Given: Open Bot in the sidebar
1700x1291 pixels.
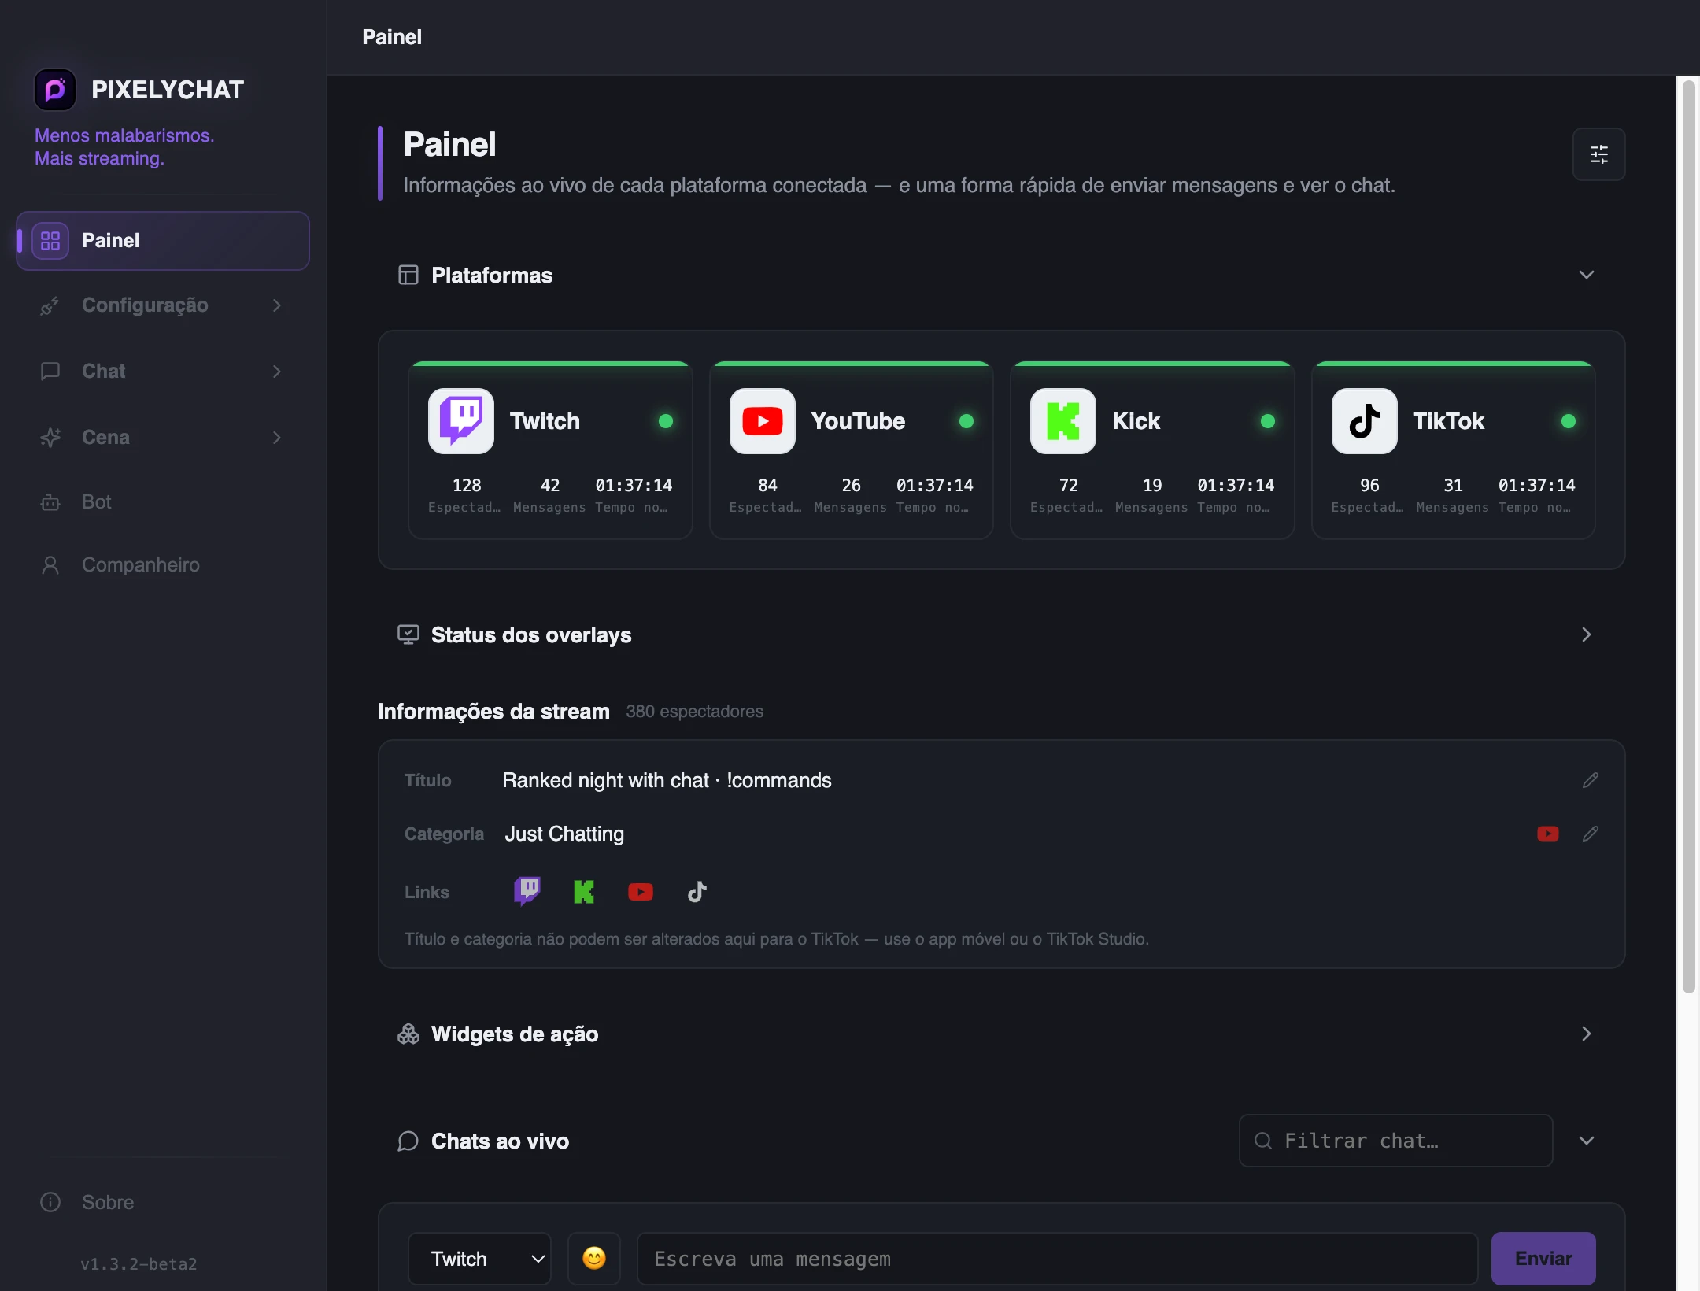Looking at the screenshot, I should 163,501.
